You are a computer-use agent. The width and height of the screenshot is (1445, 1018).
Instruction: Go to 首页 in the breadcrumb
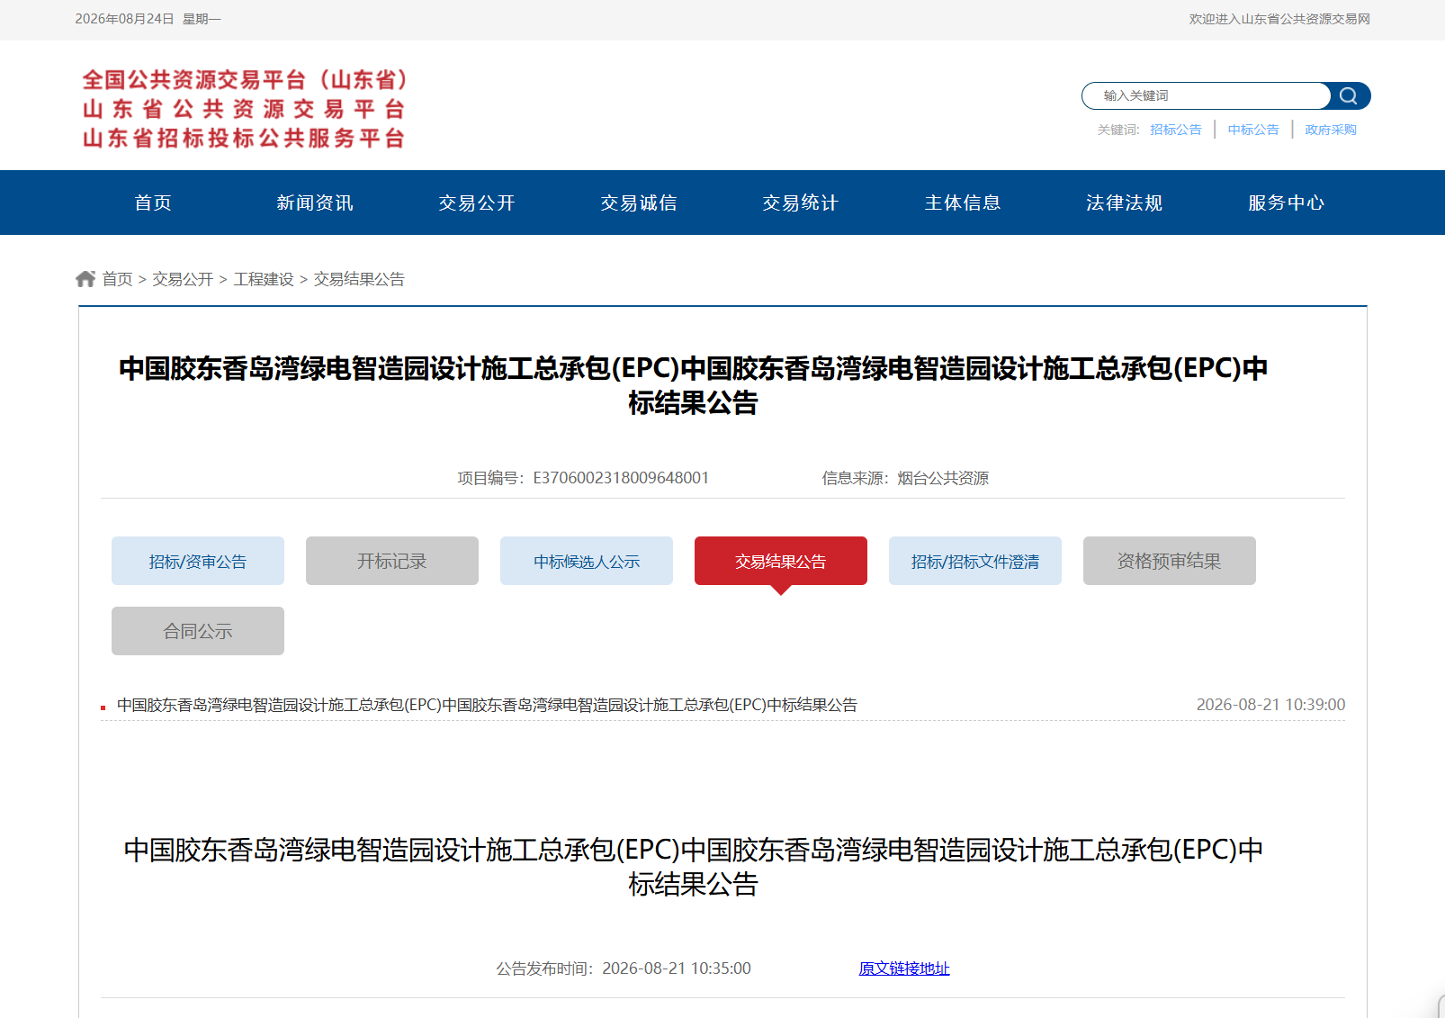pos(117,279)
